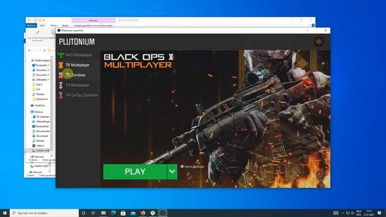Screen dimensions: 386x217
Task: Open T6 Zombies game entry
Action: click(x=78, y=75)
